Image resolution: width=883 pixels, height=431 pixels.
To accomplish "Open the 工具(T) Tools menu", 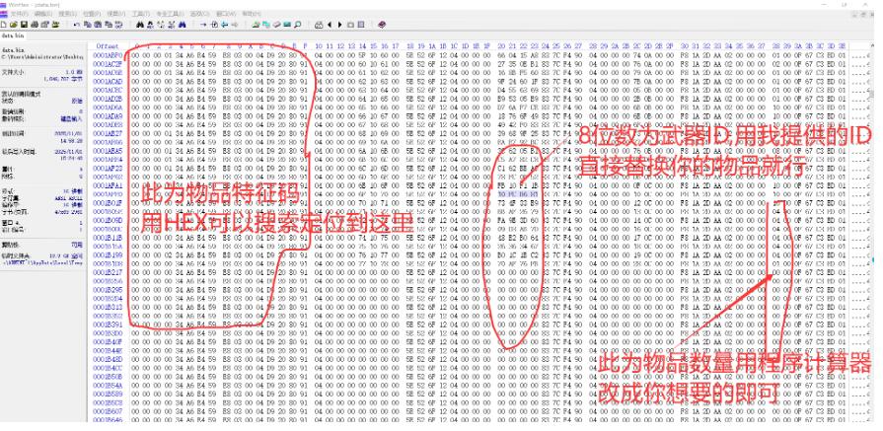I will tap(141, 13).
